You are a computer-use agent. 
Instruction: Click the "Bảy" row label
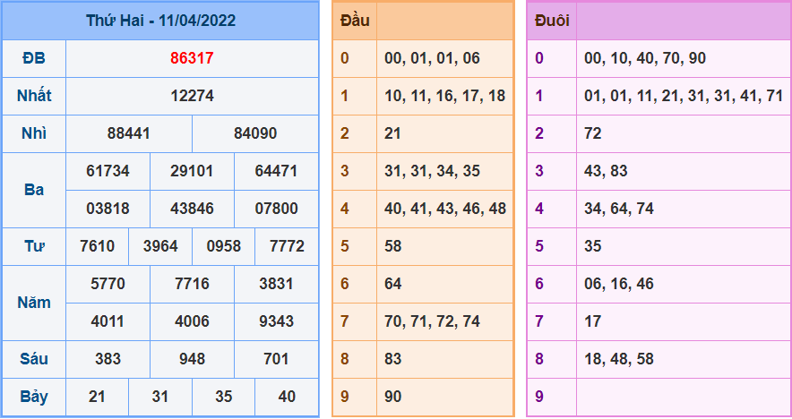pyautogui.click(x=34, y=397)
